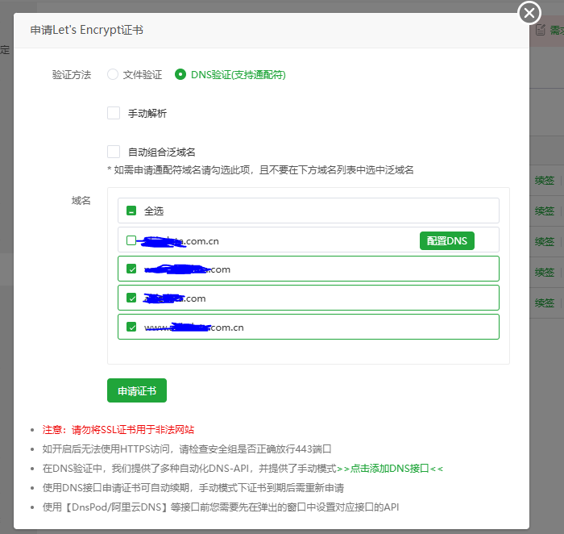Click the 申请Let's Encrypt证书 dialog title
This screenshot has height=534, width=564.
(87, 30)
